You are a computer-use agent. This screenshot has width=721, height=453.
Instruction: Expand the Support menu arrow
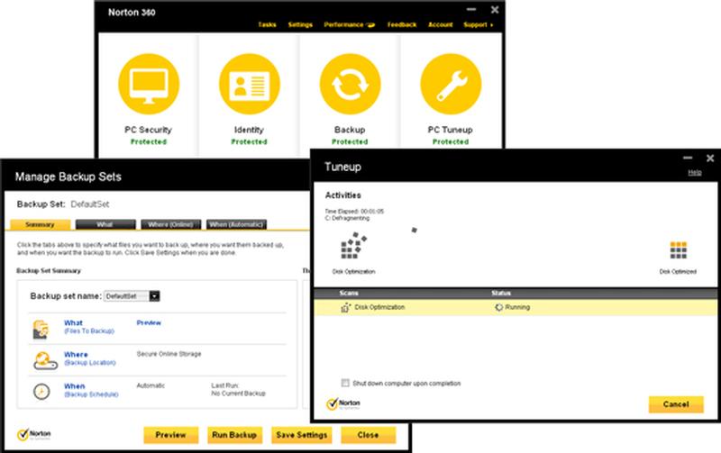(x=492, y=25)
